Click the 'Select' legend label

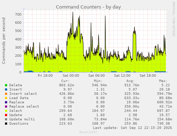[16, 111]
